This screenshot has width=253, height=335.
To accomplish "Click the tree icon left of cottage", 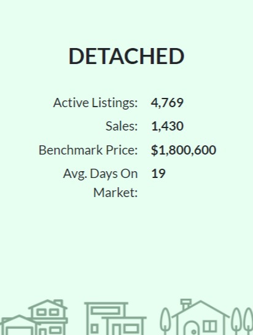I will coord(165,320).
